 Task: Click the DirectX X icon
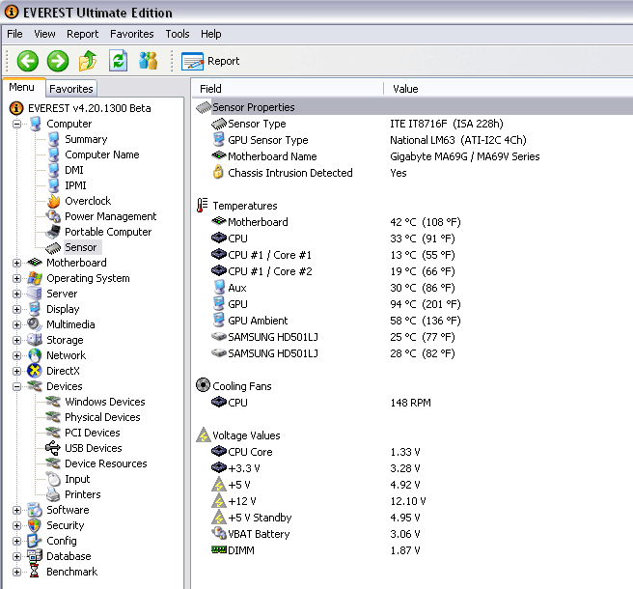(35, 371)
